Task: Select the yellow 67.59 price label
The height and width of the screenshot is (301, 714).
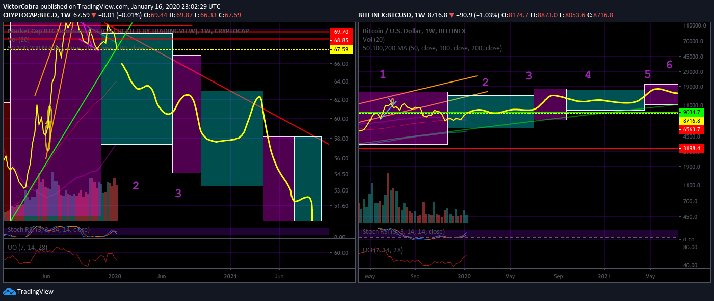Action: click(x=341, y=49)
